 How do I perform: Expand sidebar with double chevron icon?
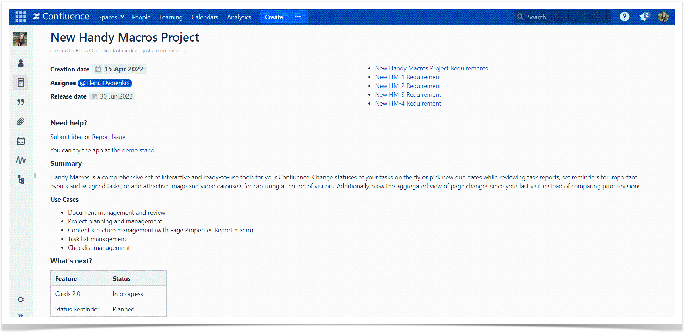pyautogui.click(x=21, y=315)
